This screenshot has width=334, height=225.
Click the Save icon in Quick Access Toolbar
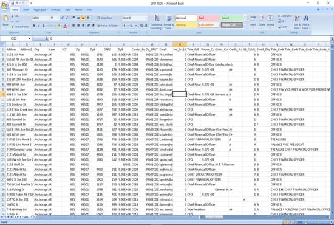pos(12,3)
